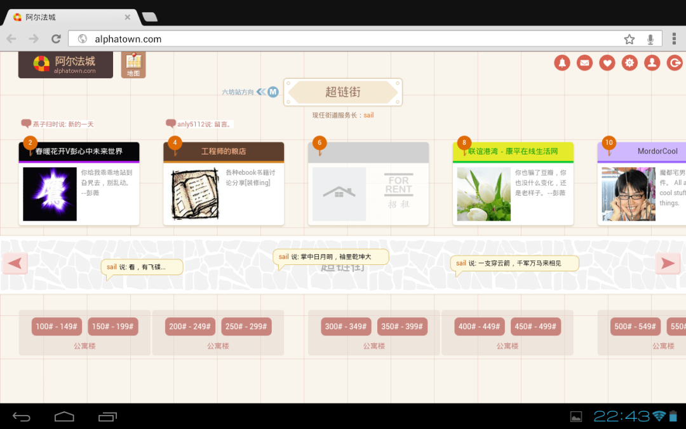This screenshot has width=686, height=429.
Task: Click the blue M metro station icon
Action: point(273,92)
